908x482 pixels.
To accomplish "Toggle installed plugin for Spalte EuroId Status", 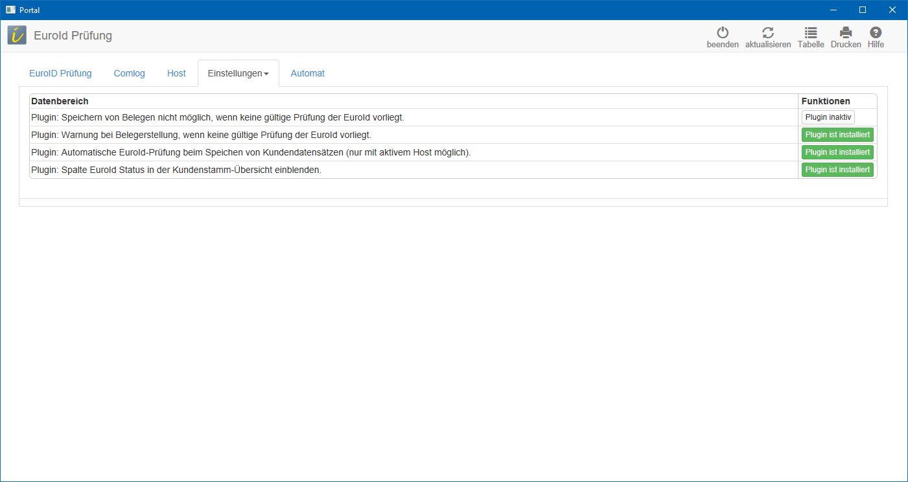I will point(837,170).
